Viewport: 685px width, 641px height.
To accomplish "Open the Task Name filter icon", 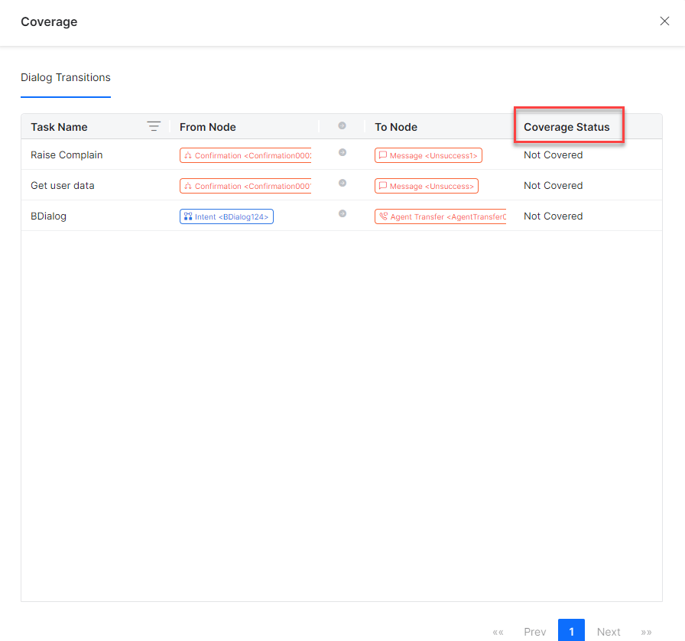I will point(154,126).
